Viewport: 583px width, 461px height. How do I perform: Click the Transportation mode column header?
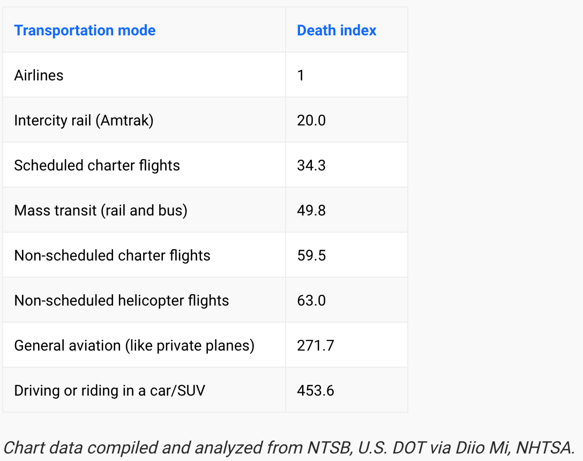coord(85,31)
